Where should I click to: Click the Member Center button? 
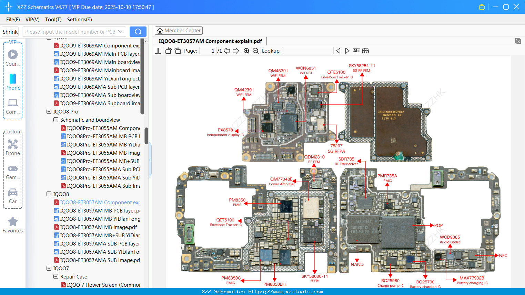pos(179,30)
